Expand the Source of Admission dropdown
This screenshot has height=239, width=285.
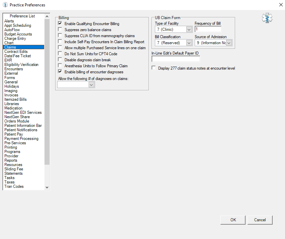click(229, 43)
